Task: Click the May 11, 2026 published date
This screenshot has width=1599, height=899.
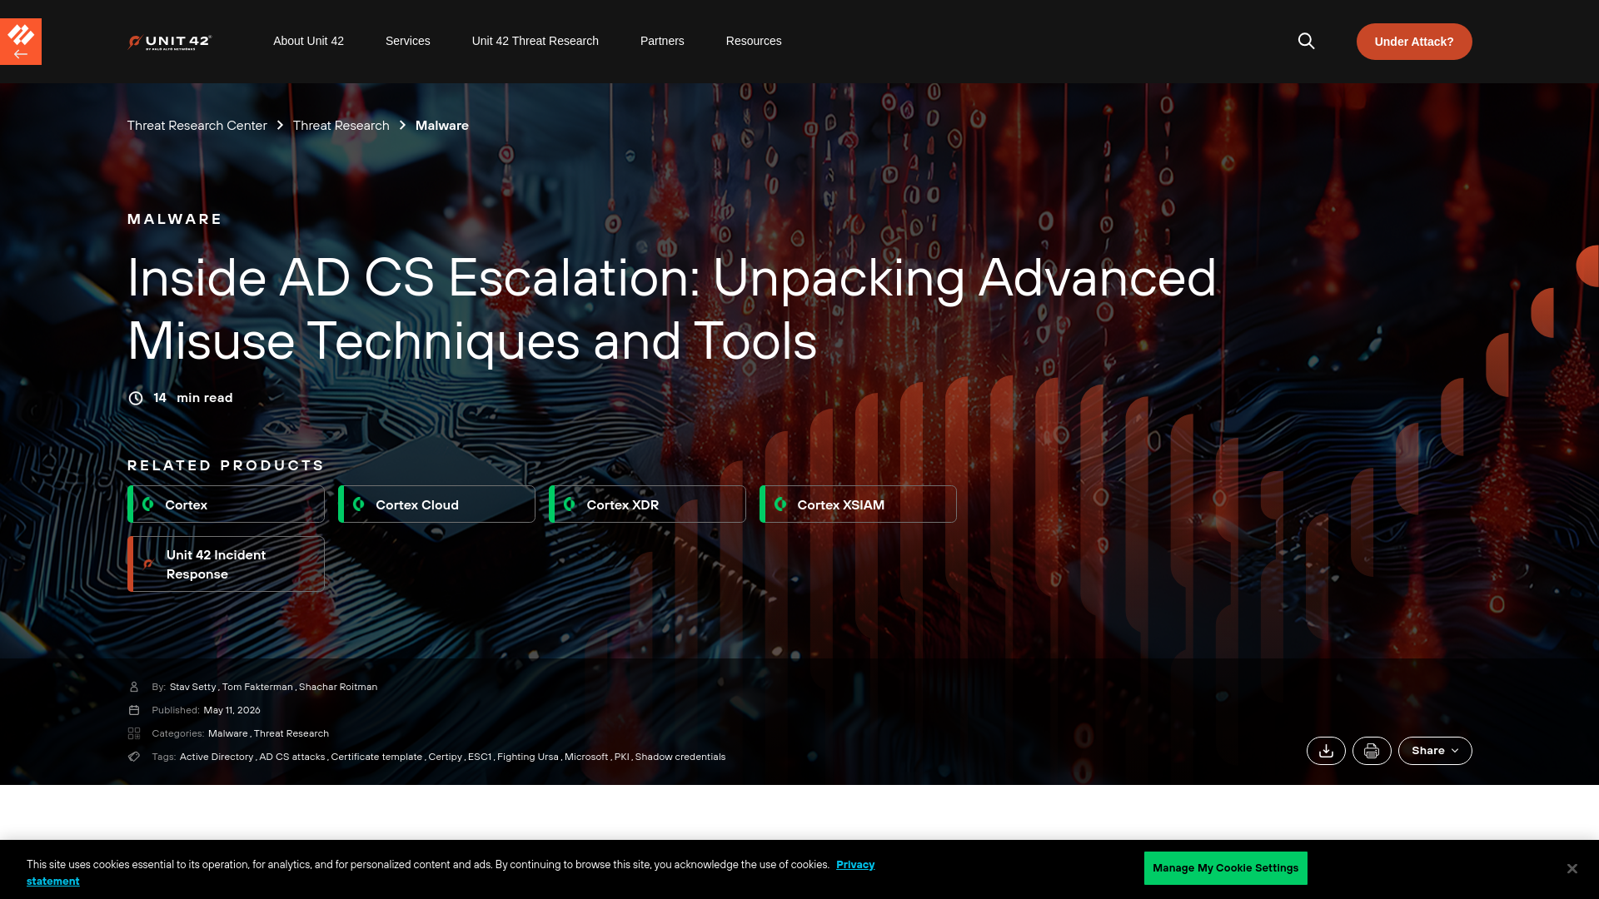Action: point(232,710)
